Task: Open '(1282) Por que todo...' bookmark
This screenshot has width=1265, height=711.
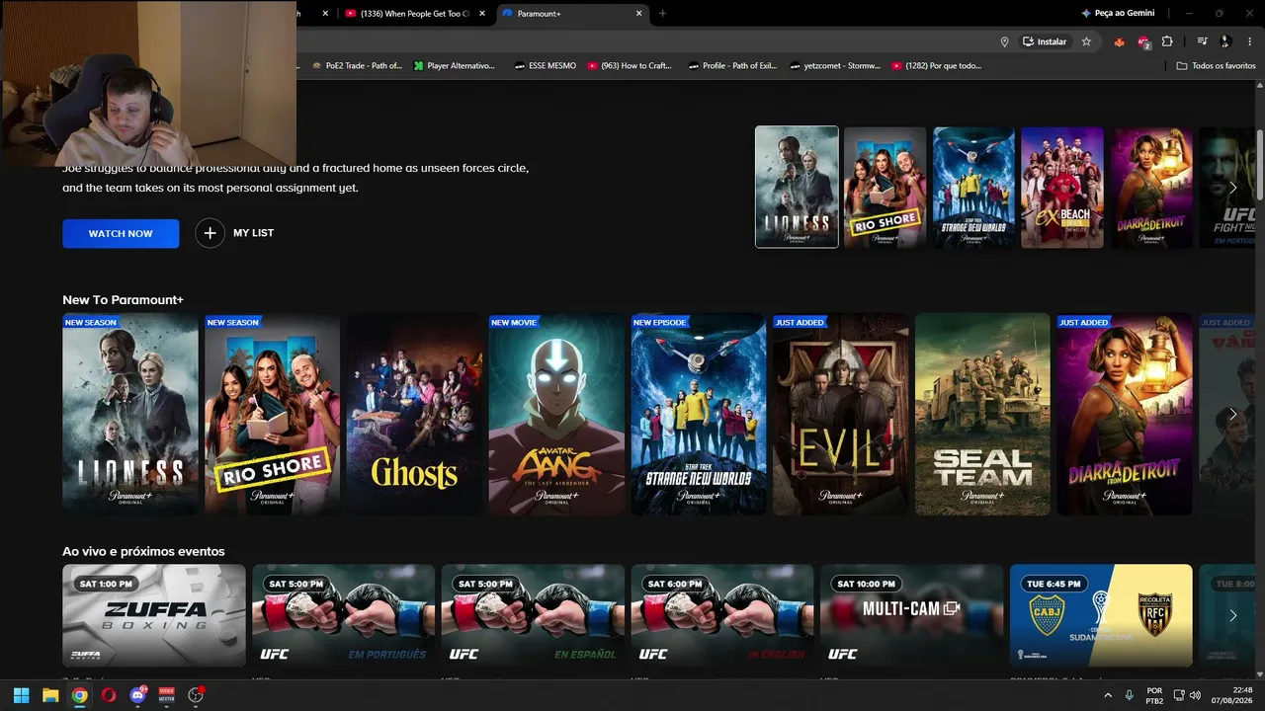Action: pyautogui.click(x=936, y=66)
